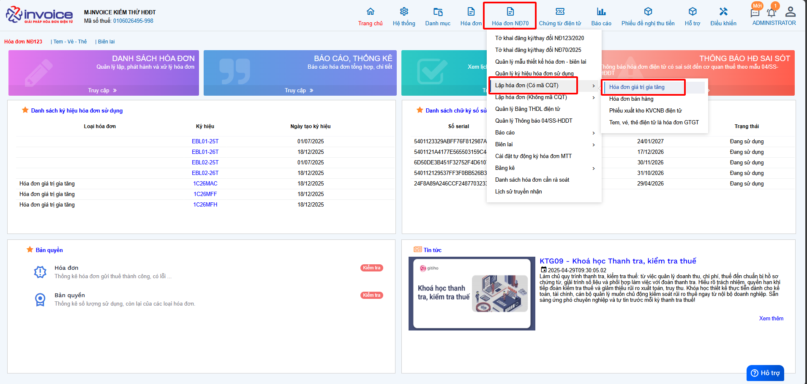Select Hóa đơn giá trị gia tăng

(637, 87)
